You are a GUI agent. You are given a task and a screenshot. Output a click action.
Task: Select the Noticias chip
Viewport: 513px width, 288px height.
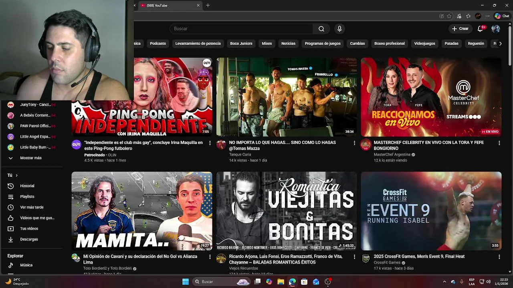(x=288, y=44)
